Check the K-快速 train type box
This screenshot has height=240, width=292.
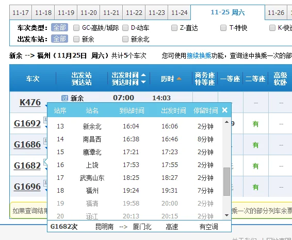point(272,28)
